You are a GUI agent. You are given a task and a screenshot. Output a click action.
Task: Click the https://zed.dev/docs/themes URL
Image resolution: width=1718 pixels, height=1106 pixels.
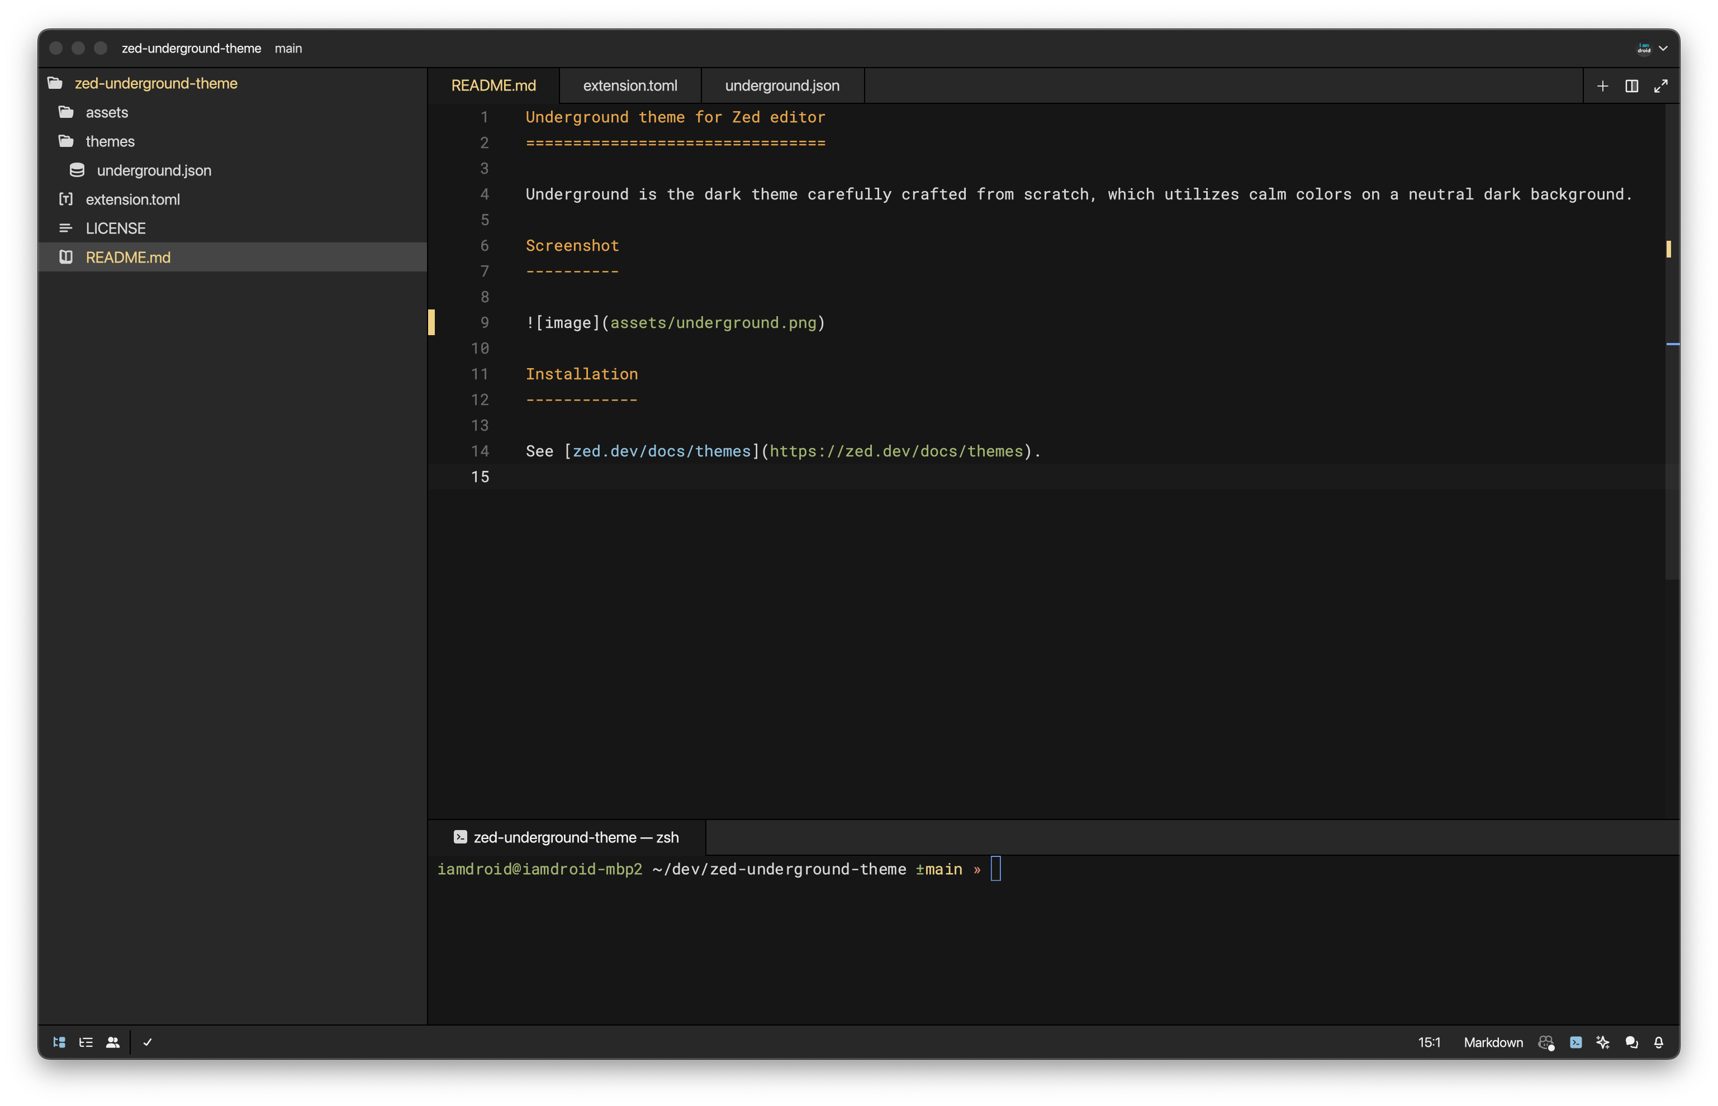click(896, 451)
